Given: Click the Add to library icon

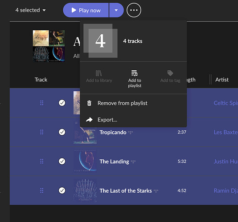Looking at the screenshot, I should coord(98,73).
